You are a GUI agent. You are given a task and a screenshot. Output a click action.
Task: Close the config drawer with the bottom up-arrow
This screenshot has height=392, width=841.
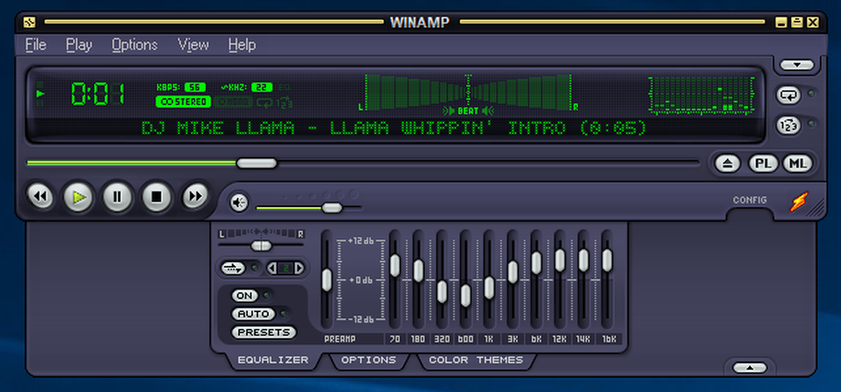pyautogui.click(x=750, y=367)
